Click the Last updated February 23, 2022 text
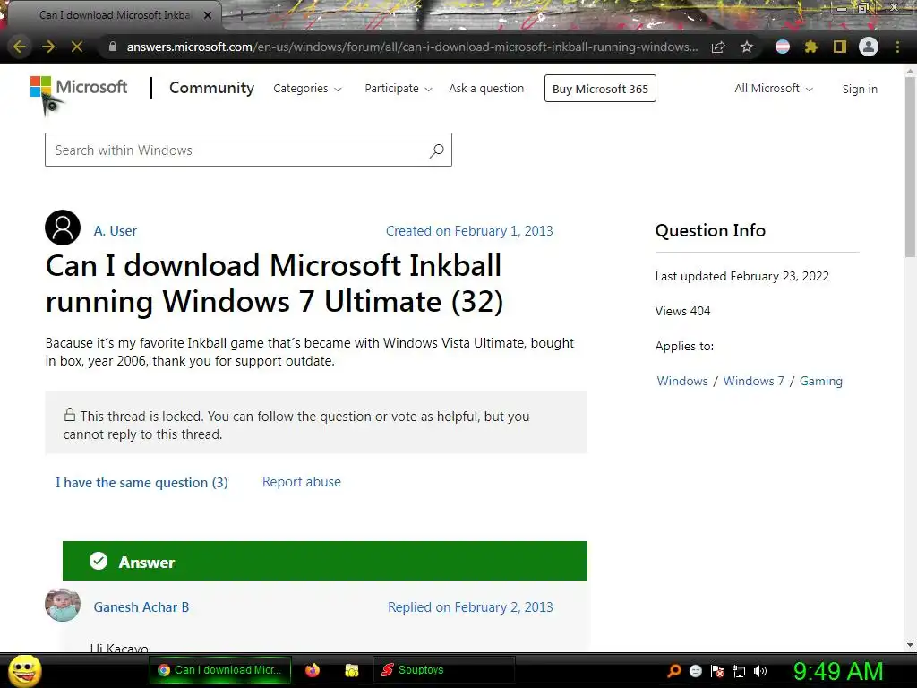Screen dimensions: 917x688 coord(741,276)
